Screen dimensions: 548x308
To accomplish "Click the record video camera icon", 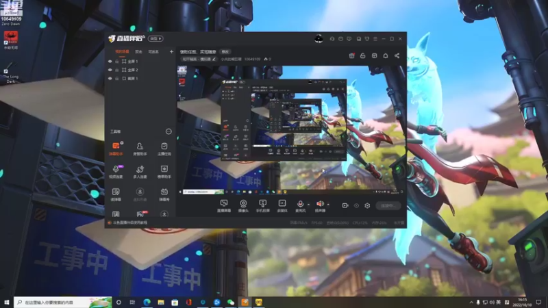I will pyautogui.click(x=345, y=206).
